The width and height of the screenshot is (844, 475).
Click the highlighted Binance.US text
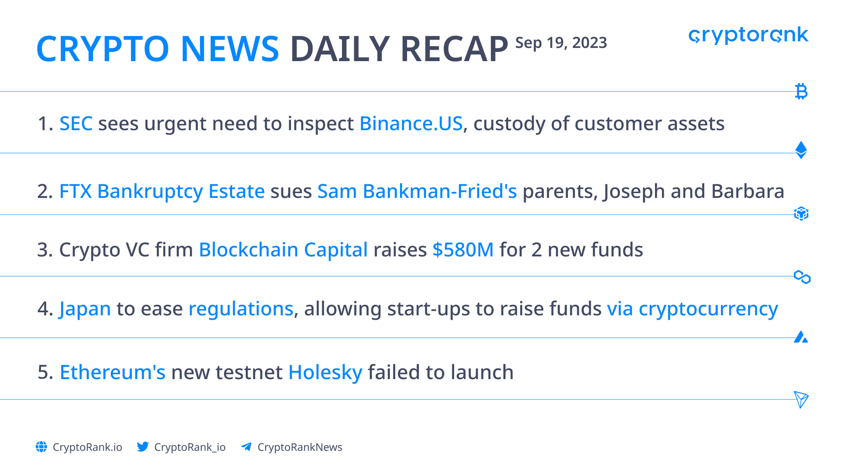pos(411,124)
